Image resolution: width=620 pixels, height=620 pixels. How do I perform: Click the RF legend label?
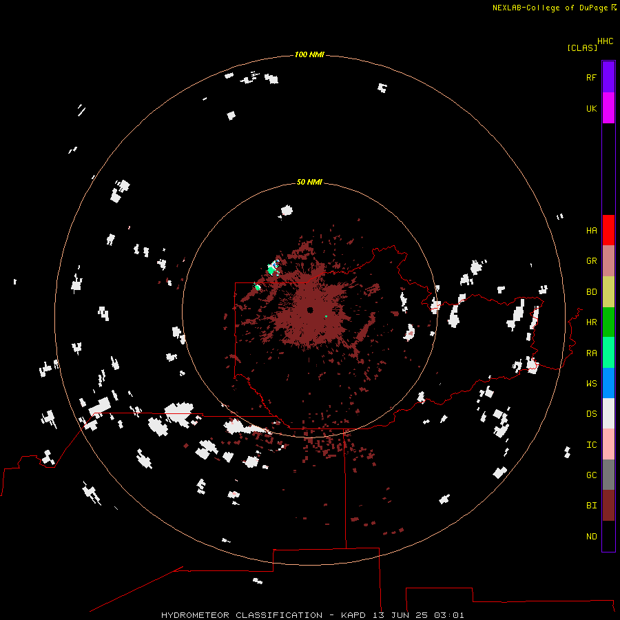(591, 77)
